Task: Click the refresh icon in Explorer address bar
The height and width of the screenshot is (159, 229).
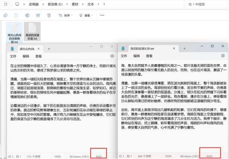Action: click(6, 4)
